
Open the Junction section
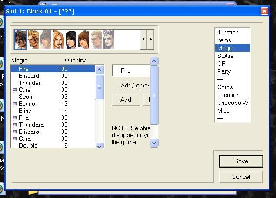[233, 32]
